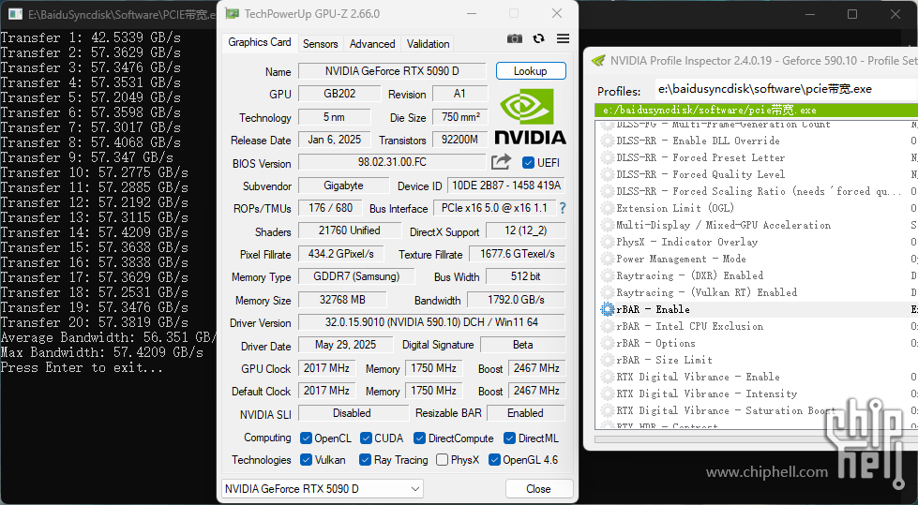
Task: Click the console window title bar icon
Action: pyautogui.click(x=16, y=14)
